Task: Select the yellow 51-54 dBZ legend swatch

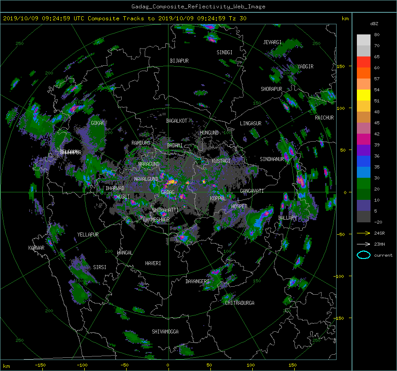Action: [x=363, y=95]
